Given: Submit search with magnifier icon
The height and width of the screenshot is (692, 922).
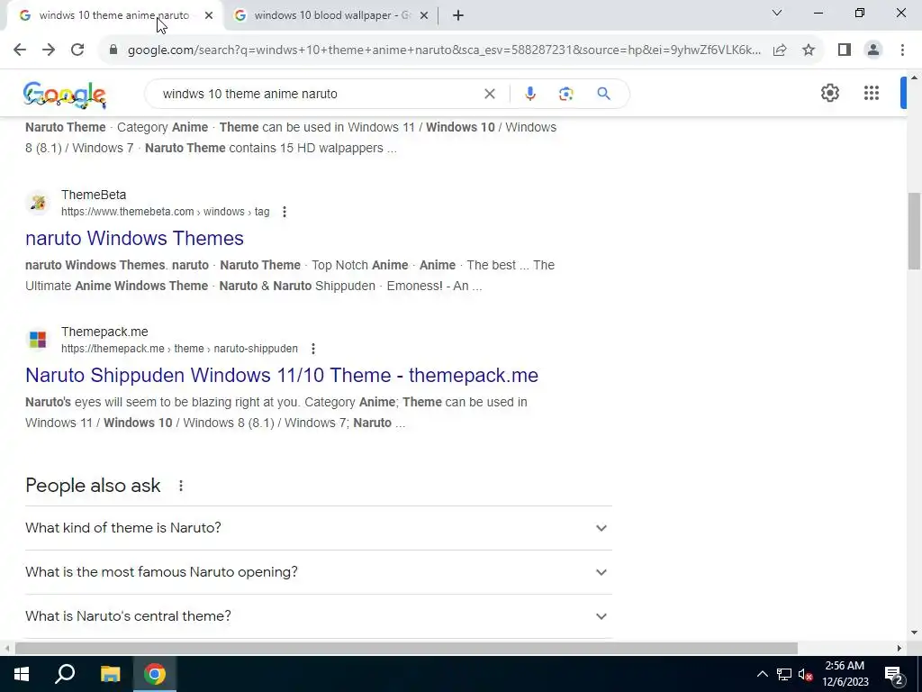Looking at the screenshot, I should pos(603,94).
